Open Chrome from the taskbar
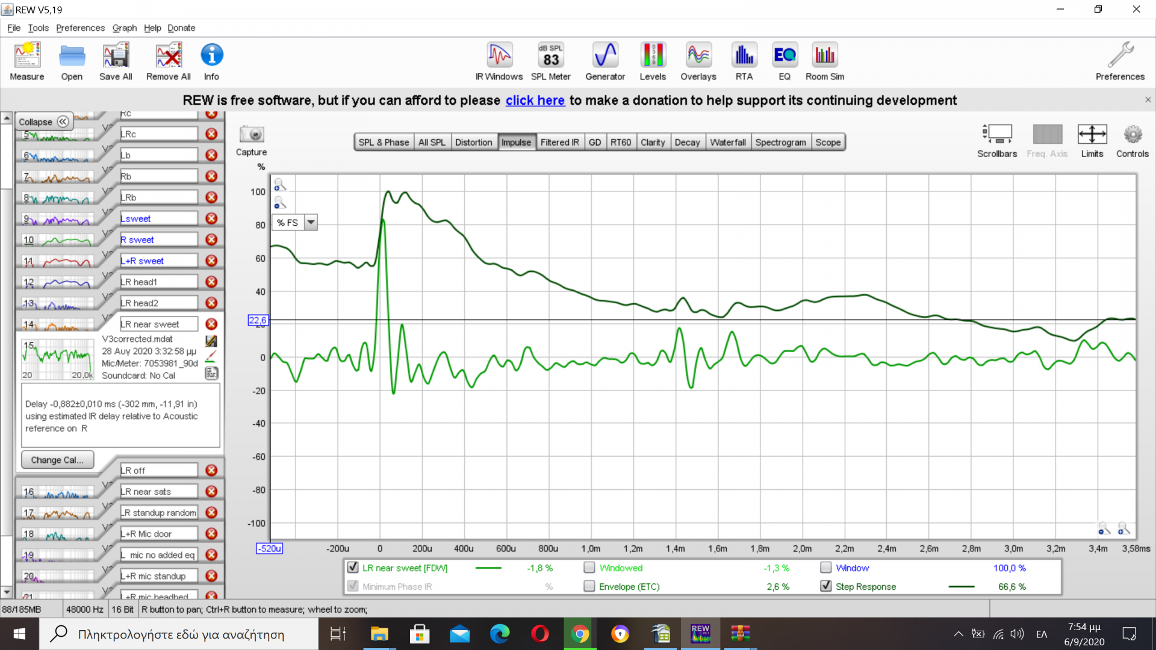Viewport: 1156px width, 650px height. pos(580,634)
